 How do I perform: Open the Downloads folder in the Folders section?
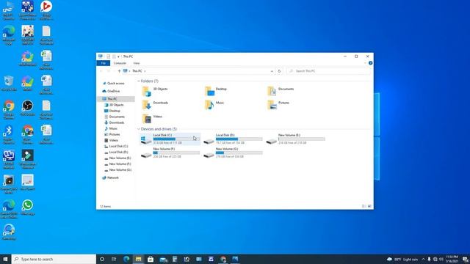pyautogui.click(x=155, y=105)
